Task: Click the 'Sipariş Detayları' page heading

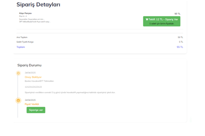Action: pyautogui.click(x=38, y=5)
